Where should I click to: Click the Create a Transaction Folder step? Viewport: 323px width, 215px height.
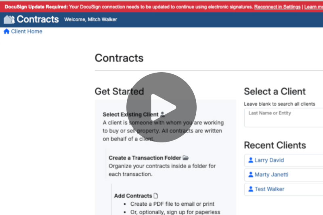click(x=145, y=158)
